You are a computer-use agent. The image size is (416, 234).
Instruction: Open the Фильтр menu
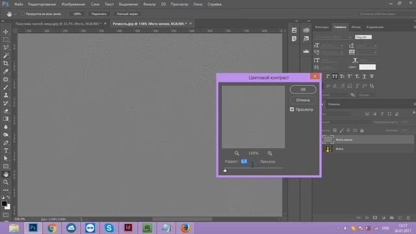tap(149, 5)
